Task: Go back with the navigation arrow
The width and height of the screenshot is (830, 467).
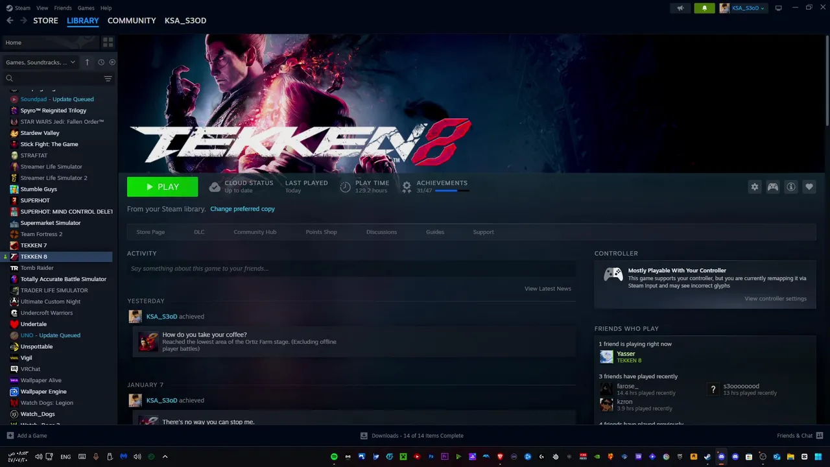Action: click(x=10, y=21)
